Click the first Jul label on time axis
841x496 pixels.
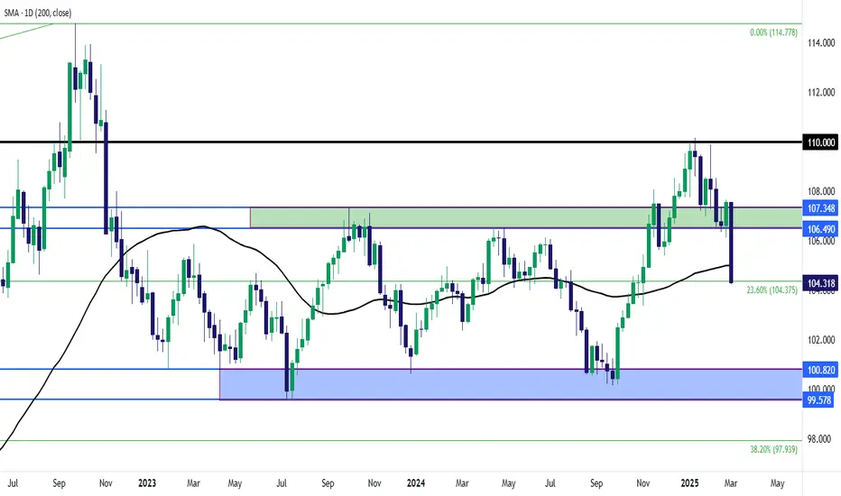click(13, 483)
